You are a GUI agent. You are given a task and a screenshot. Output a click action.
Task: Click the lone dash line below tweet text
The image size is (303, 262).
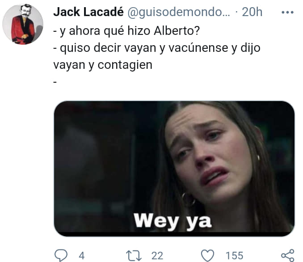click(55, 82)
